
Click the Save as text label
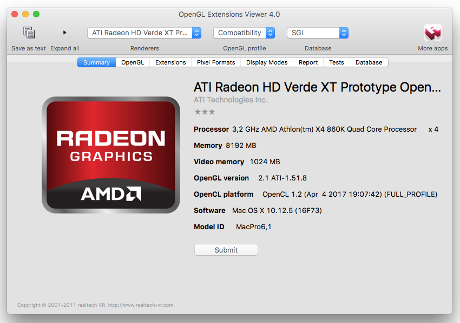[x=29, y=48]
